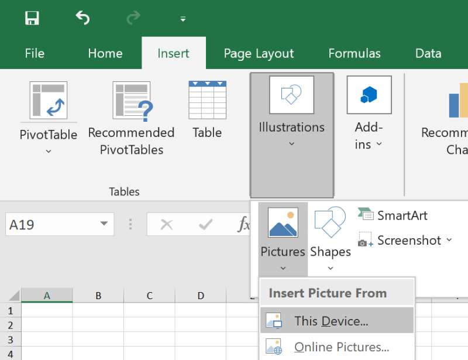Select row 1 header
The image size is (468, 360).
[11, 311]
